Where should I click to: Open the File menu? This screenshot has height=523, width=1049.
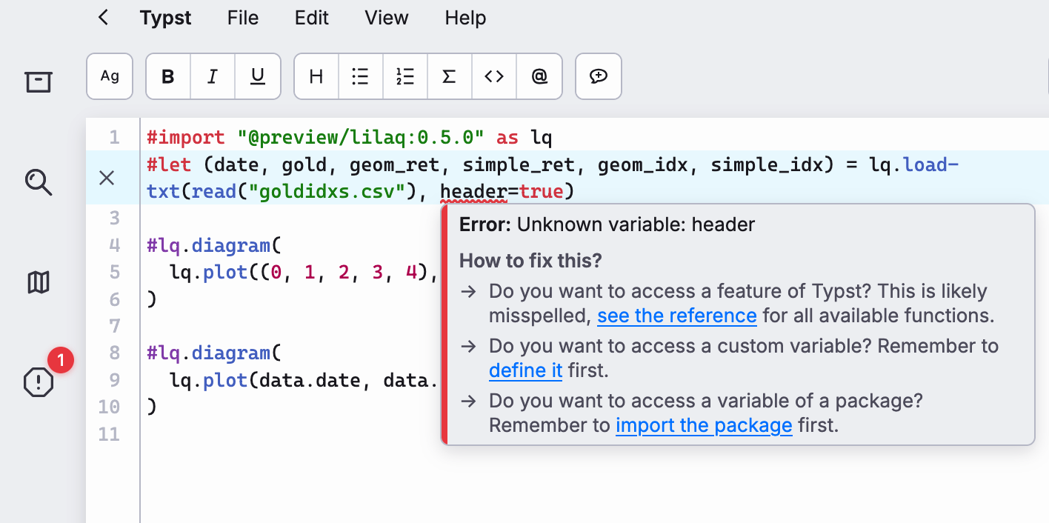(x=243, y=18)
